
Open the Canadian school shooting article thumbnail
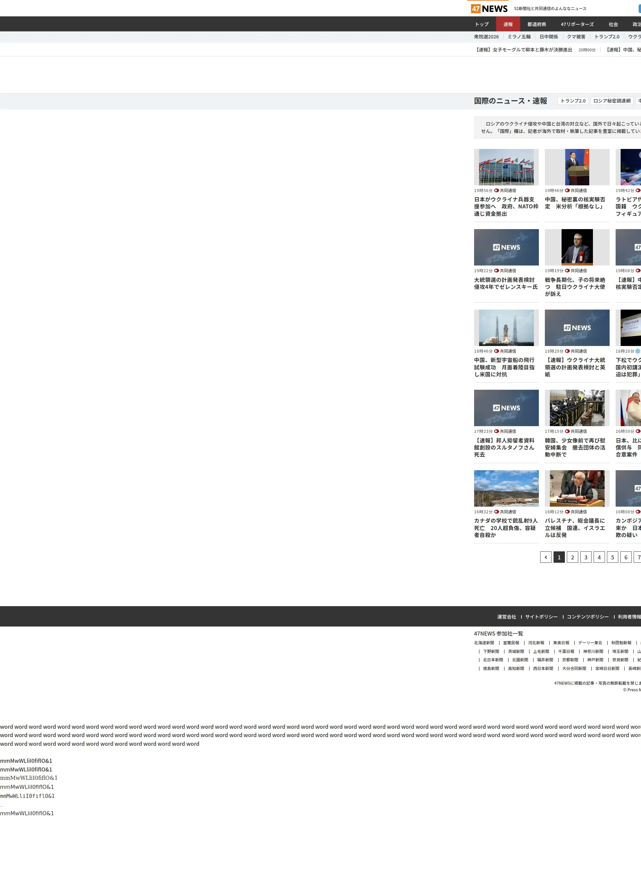(506, 488)
